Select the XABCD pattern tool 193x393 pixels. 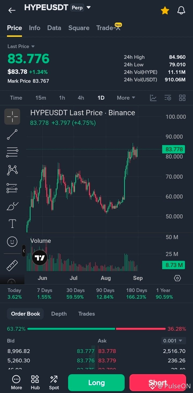click(12, 170)
